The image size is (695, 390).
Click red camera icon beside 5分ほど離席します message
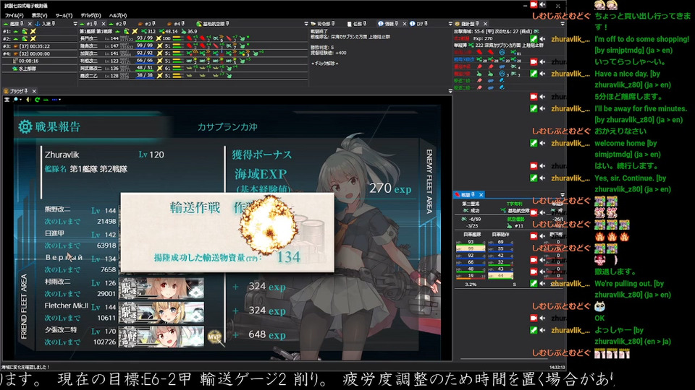pyautogui.click(x=534, y=96)
